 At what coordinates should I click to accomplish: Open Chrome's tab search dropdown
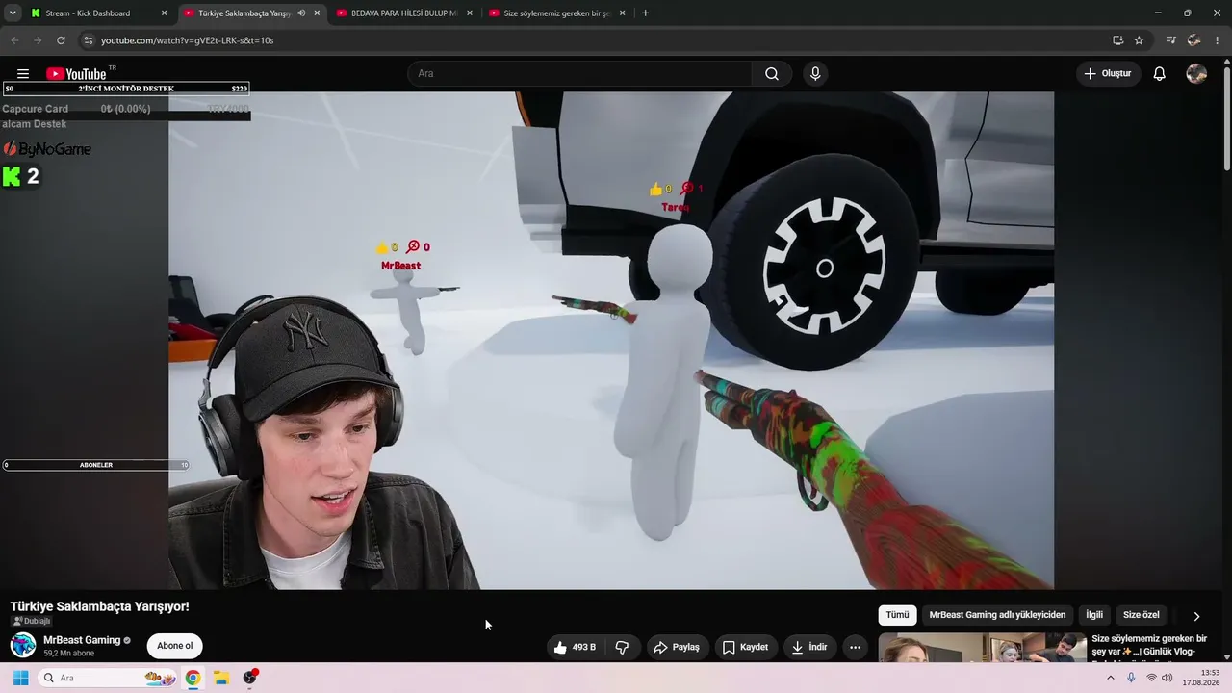(13, 13)
